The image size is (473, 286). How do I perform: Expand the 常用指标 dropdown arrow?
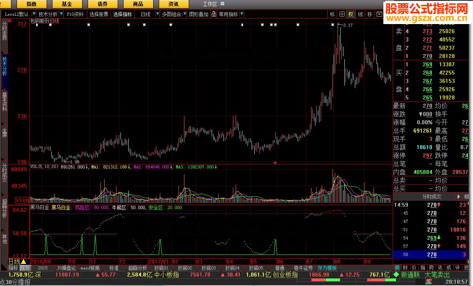(x=242, y=14)
